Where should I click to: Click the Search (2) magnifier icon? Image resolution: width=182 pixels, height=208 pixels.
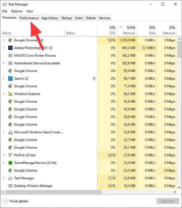(x=10, y=79)
